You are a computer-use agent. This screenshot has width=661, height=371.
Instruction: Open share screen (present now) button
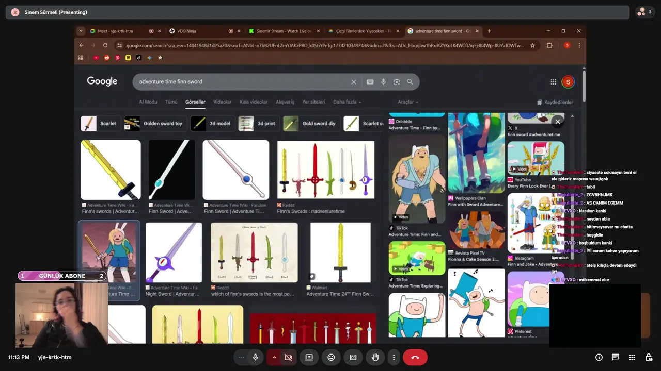click(x=309, y=357)
